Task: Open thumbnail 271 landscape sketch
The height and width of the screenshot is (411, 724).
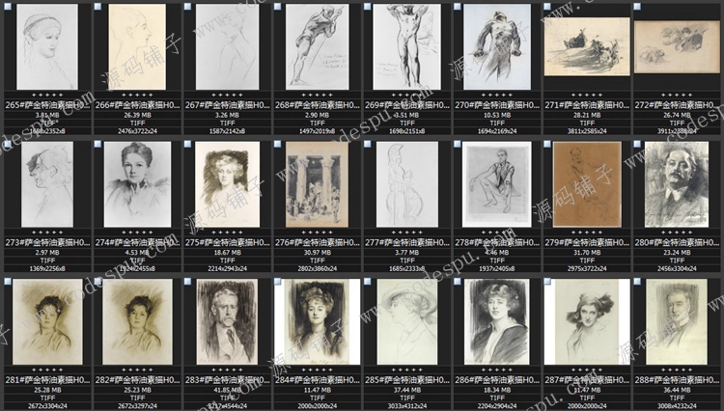Action: pos(587,46)
